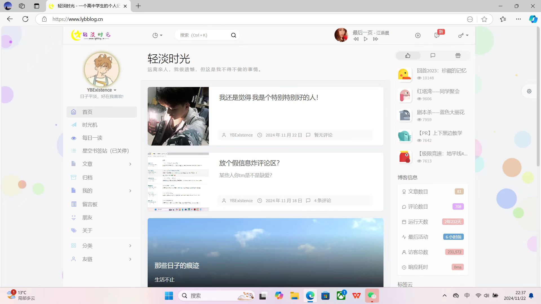Open 时光机 from the sidebar
The image size is (541, 304).
point(90,125)
